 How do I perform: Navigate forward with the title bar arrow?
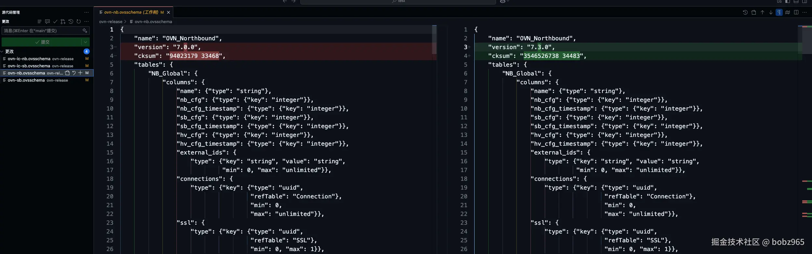click(293, 1)
